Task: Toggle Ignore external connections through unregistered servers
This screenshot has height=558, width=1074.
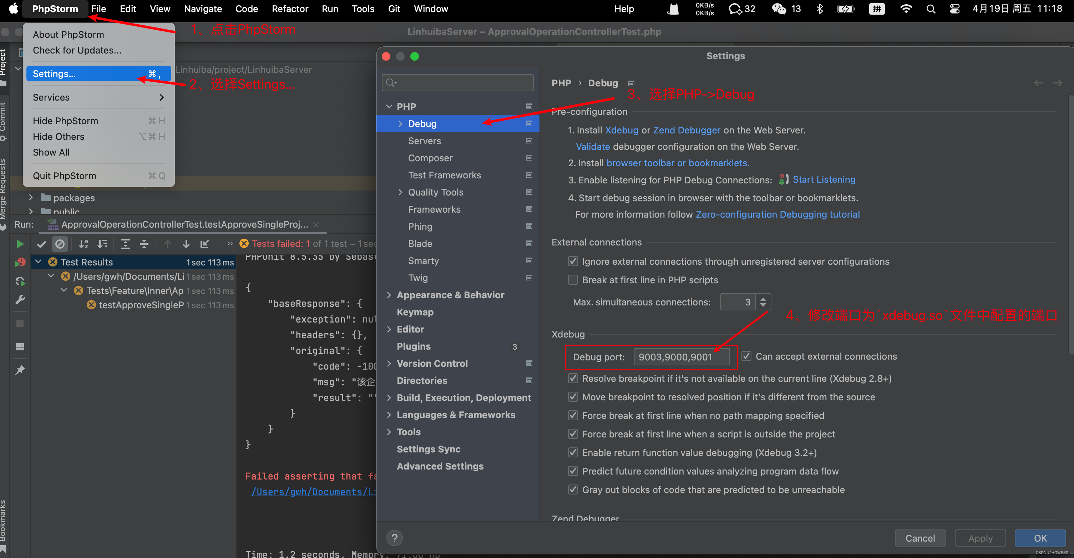Action: (573, 262)
